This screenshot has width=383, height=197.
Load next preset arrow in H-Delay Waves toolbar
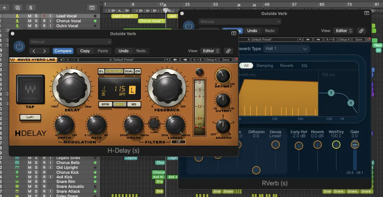(185, 60)
